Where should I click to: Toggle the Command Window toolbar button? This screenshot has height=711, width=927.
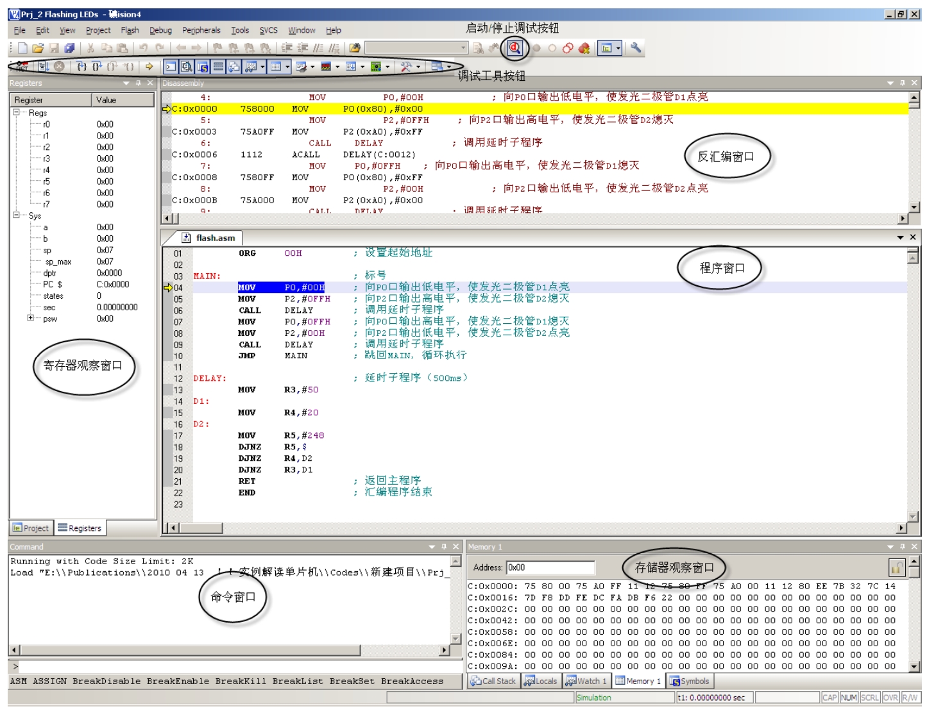tap(171, 66)
